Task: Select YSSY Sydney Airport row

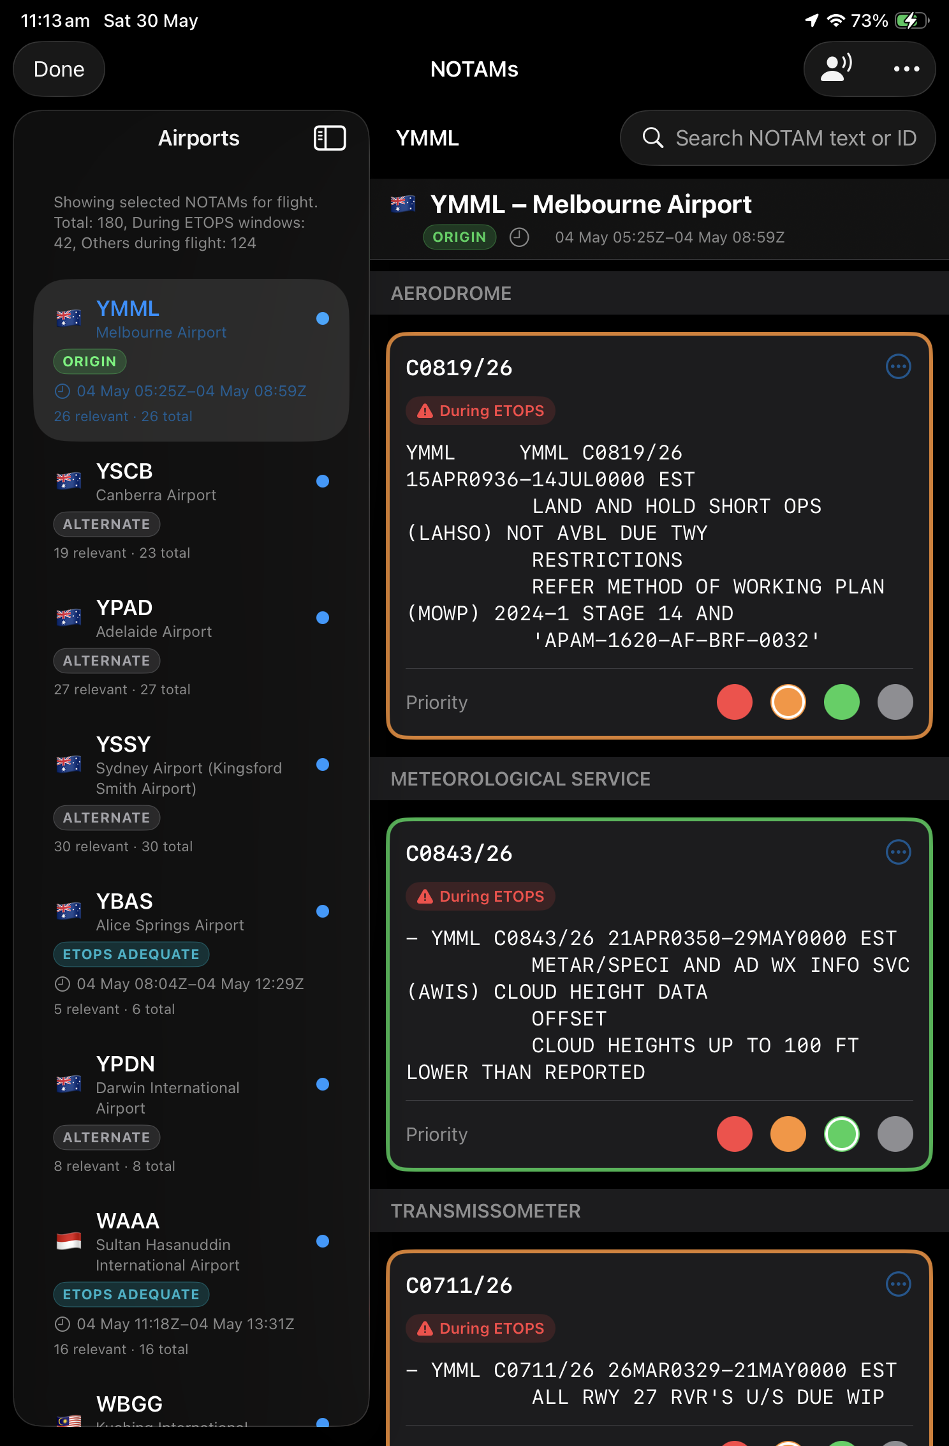Action: pyautogui.click(x=191, y=794)
